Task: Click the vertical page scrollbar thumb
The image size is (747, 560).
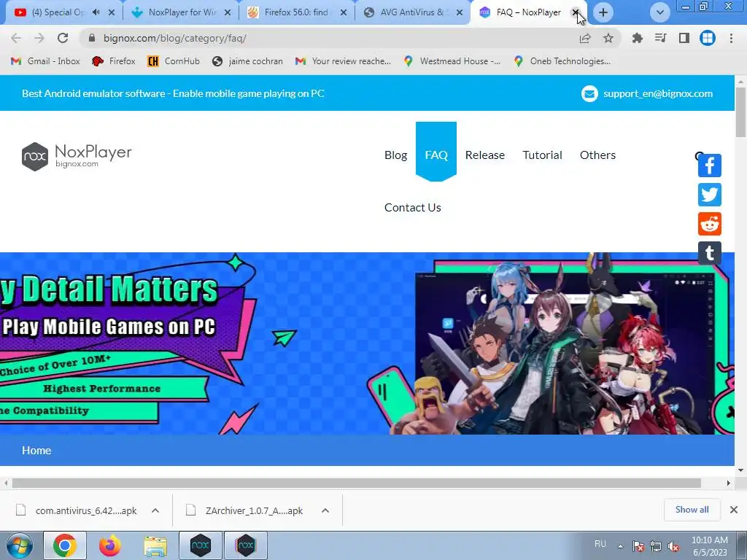Action: [741, 113]
